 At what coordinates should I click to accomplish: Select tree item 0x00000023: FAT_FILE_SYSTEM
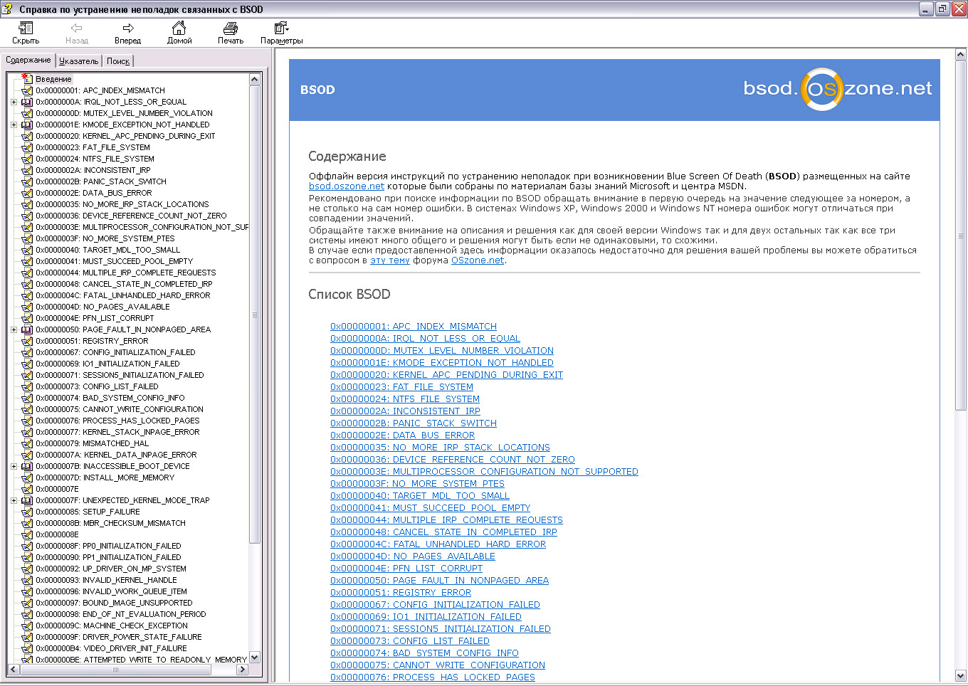93,147
